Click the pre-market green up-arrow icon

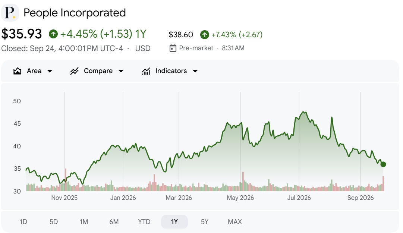[x=205, y=35]
